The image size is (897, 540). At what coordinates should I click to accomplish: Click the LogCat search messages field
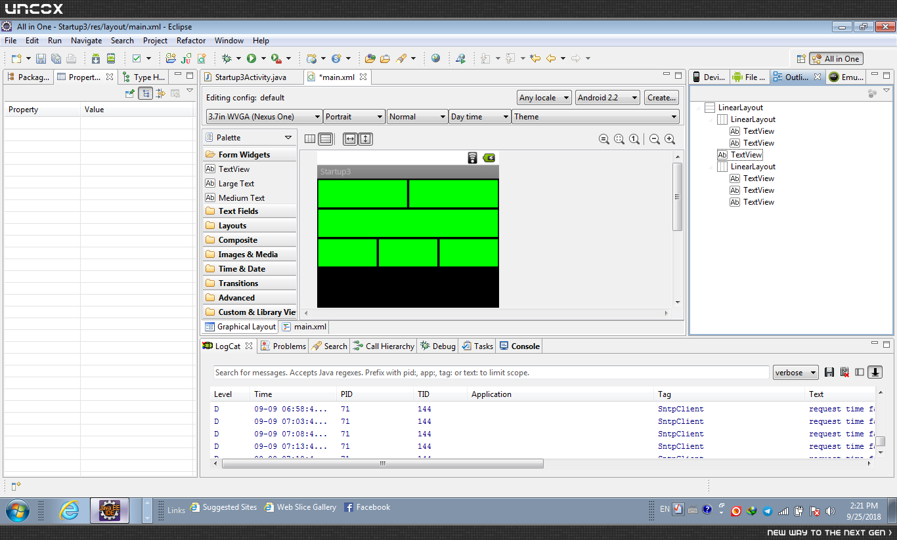pos(491,373)
